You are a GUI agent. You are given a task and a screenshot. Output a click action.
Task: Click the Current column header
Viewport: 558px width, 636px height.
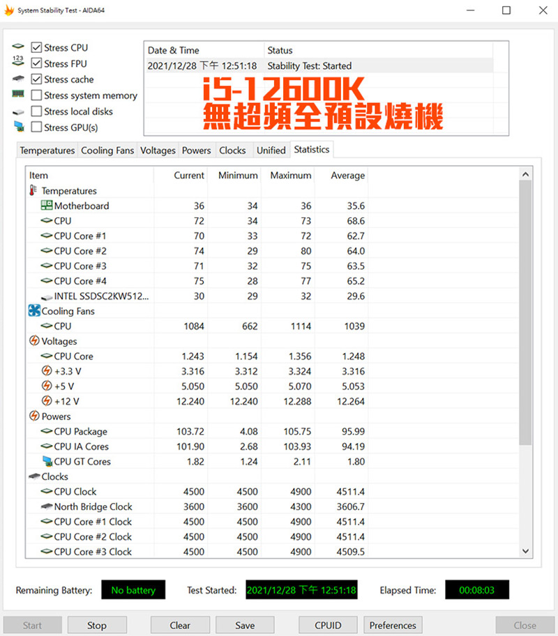click(x=181, y=176)
